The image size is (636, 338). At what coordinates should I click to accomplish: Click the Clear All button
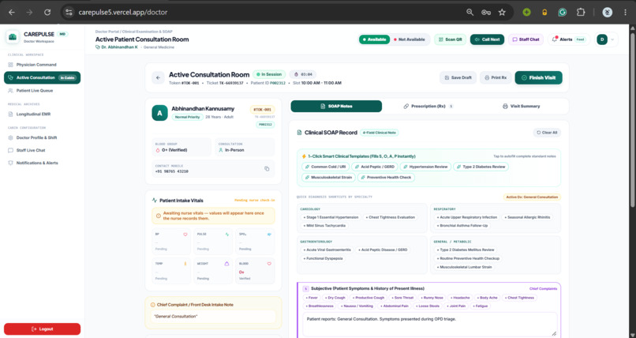[547, 133]
